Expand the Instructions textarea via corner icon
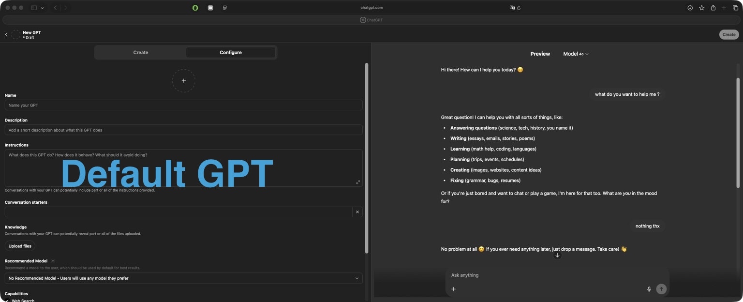743x302 pixels. point(358,182)
